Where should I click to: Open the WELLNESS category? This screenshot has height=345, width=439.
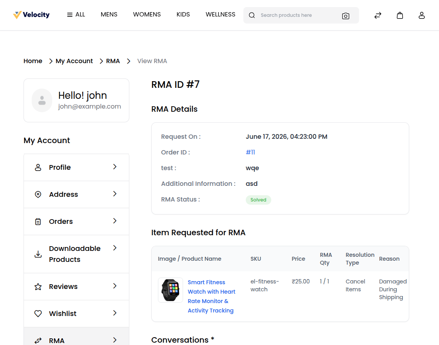tap(220, 15)
